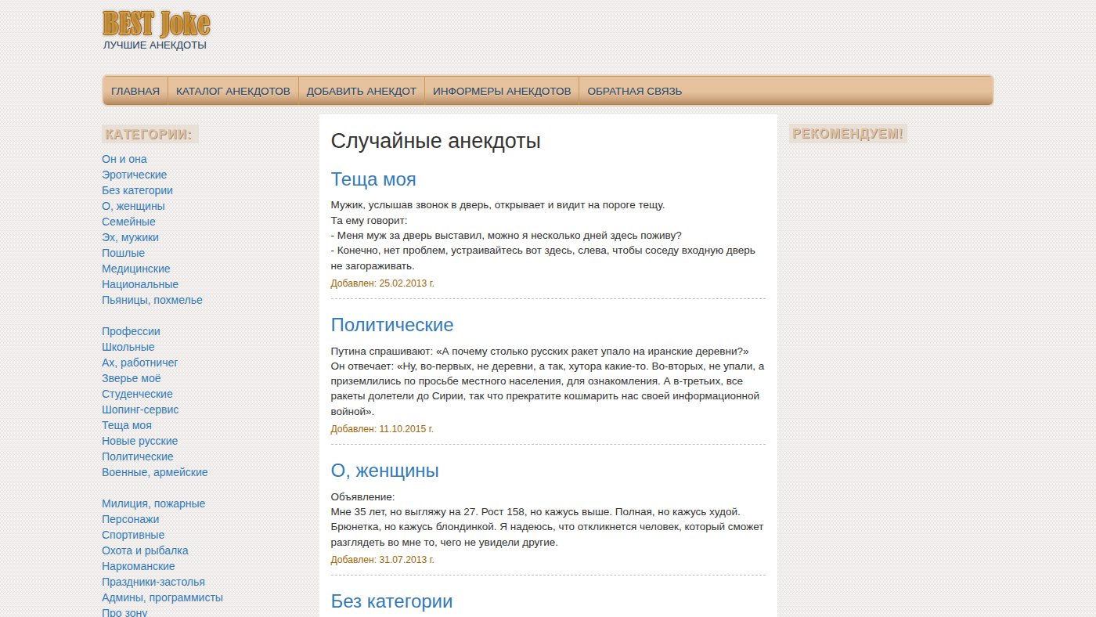Open Эх, мужики category
Screen dimensions: 1096x617
pos(130,237)
